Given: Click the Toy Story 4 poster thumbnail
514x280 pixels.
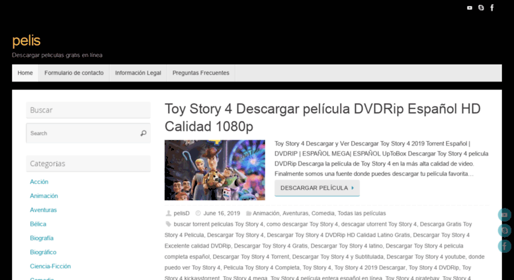Looking at the screenshot, I should click(x=215, y=170).
